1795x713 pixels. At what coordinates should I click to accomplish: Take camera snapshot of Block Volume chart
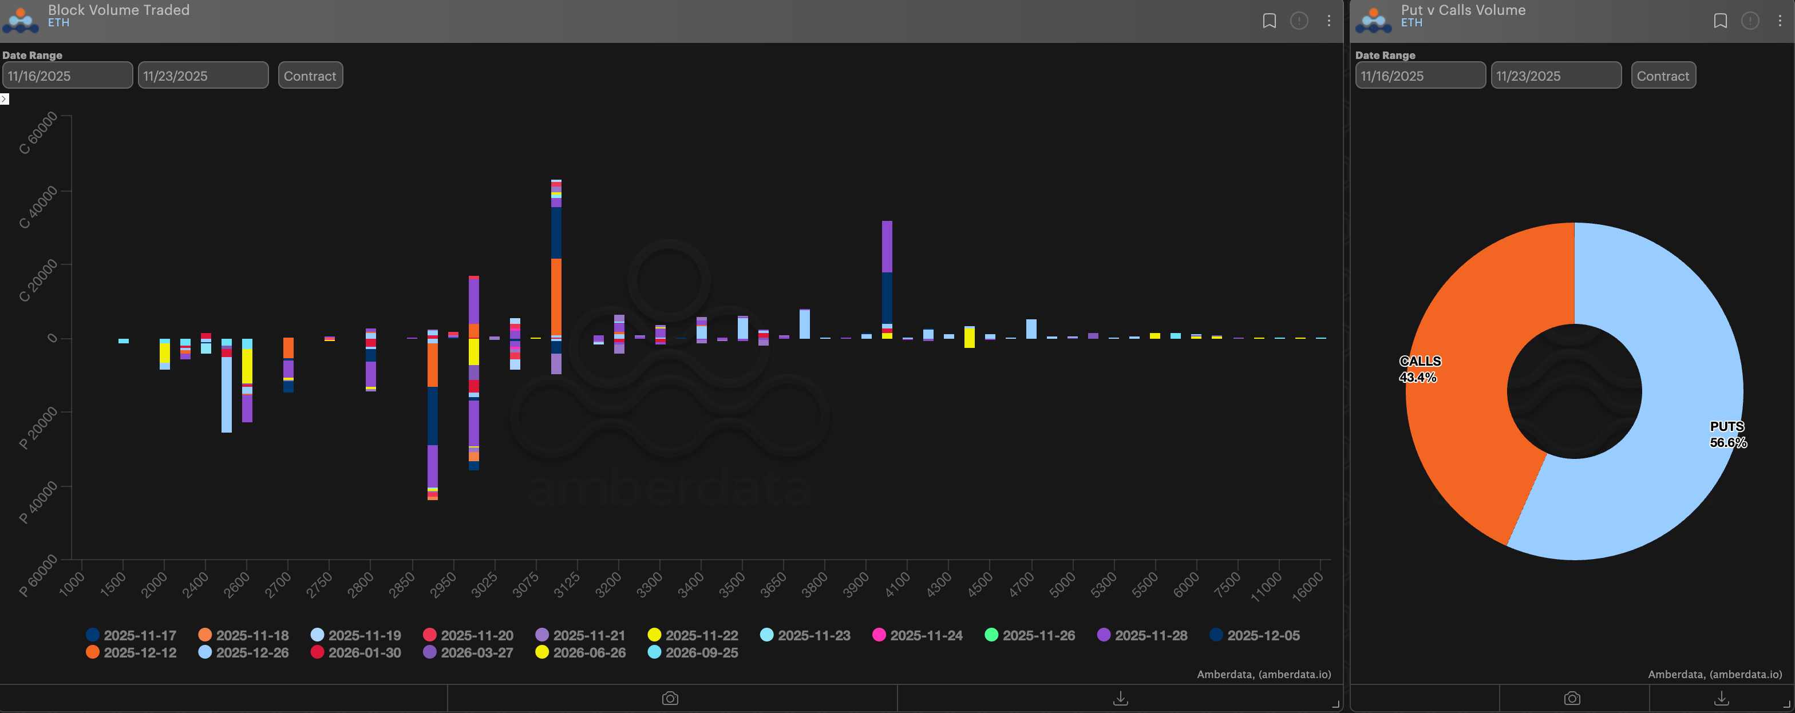pos(670,698)
